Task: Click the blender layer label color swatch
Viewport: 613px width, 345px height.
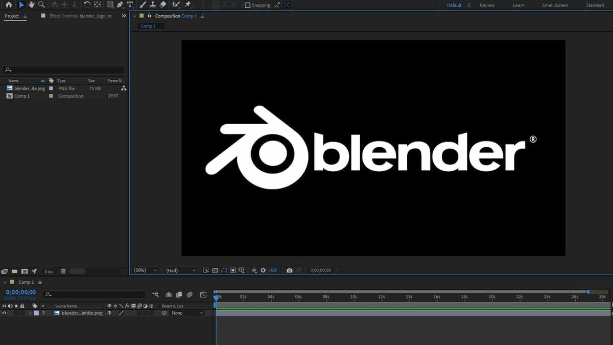Action: tap(36, 313)
